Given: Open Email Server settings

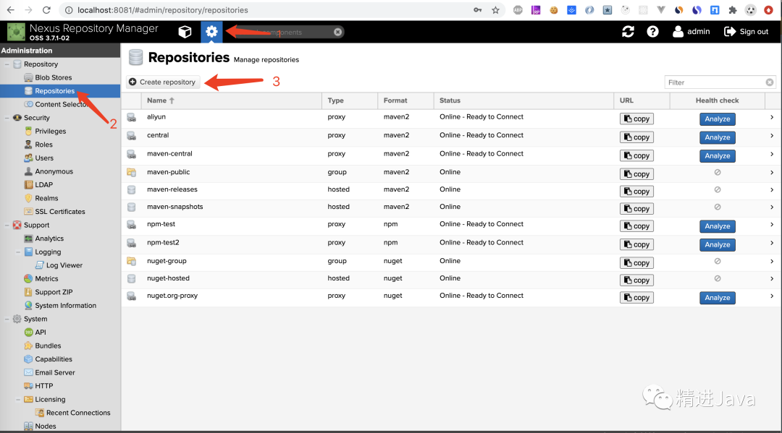Looking at the screenshot, I should click(54, 373).
